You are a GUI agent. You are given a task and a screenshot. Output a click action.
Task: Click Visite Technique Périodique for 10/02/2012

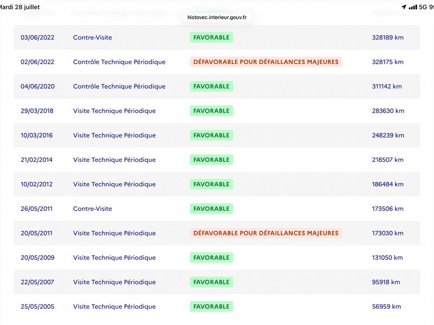[x=114, y=184]
